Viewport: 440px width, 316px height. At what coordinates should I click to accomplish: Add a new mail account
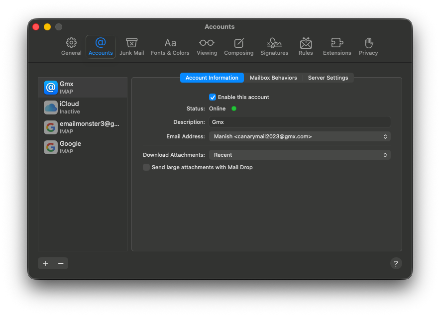45,263
